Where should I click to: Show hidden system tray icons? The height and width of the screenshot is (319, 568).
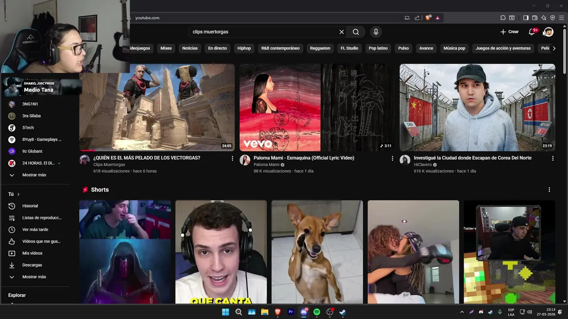(462, 312)
